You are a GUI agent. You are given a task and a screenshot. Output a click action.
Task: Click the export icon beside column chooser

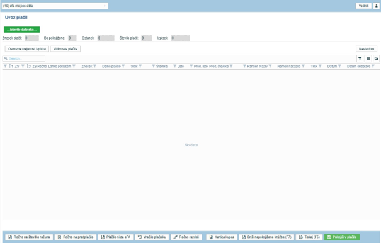[376, 58]
